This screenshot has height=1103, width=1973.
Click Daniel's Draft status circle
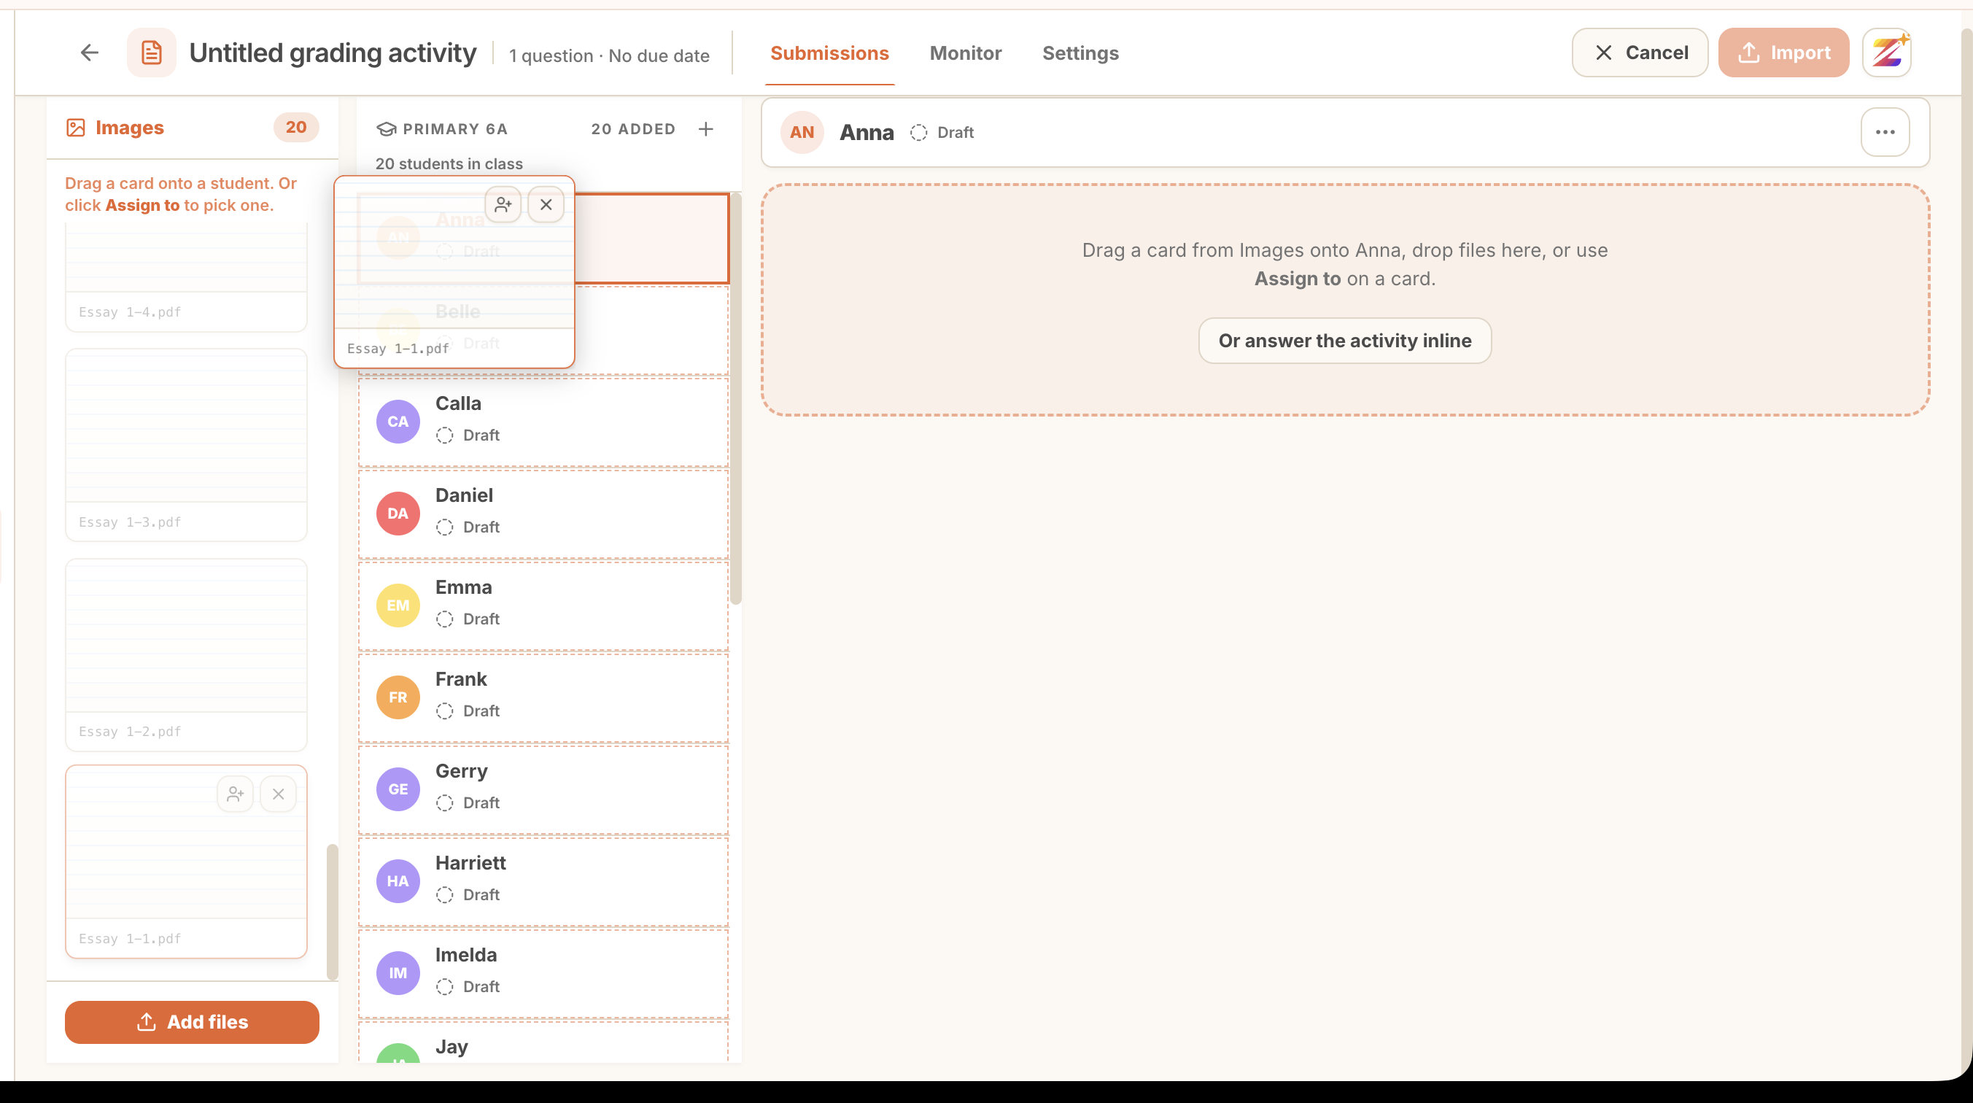tap(444, 527)
